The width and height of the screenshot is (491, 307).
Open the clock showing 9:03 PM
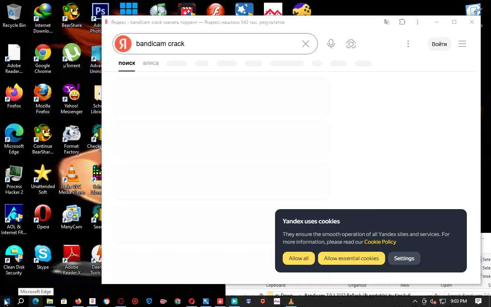click(458, 301)
